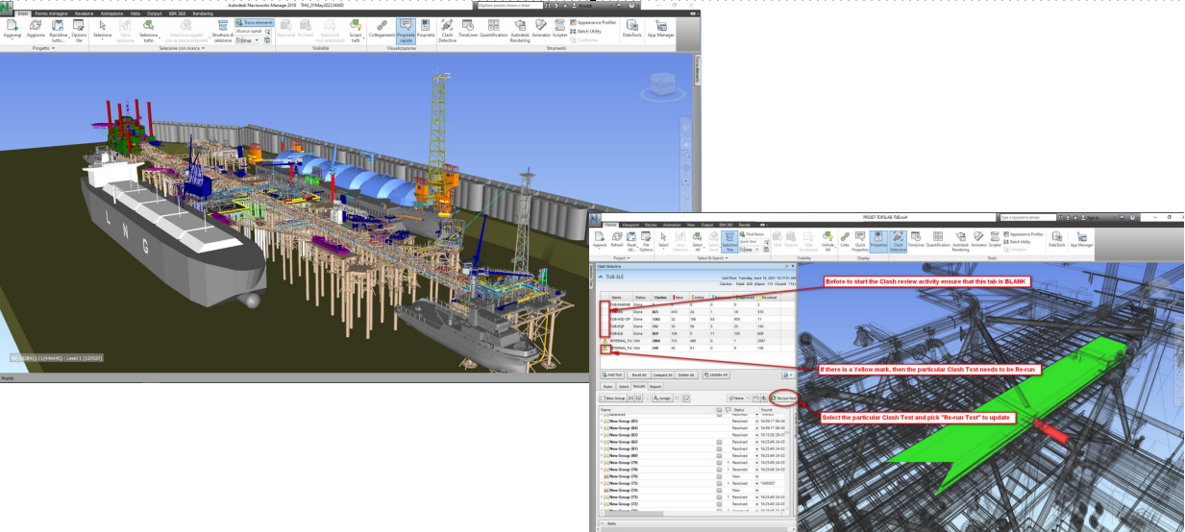Viewport: 1185px width, 532px height.
Task: Open App Manager in Italian ribbon
Action: (x=660, y=28)
